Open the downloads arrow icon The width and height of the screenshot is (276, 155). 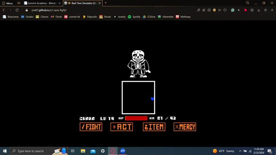click(x=259, y=10)
